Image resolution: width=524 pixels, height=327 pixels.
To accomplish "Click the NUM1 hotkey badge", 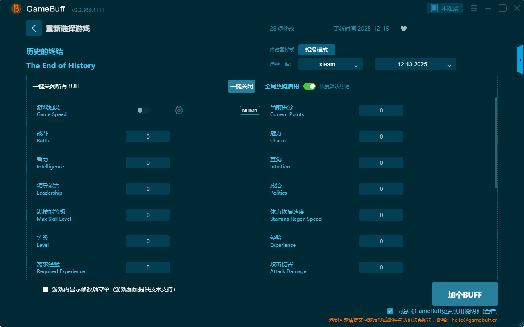I will (250, 110).
